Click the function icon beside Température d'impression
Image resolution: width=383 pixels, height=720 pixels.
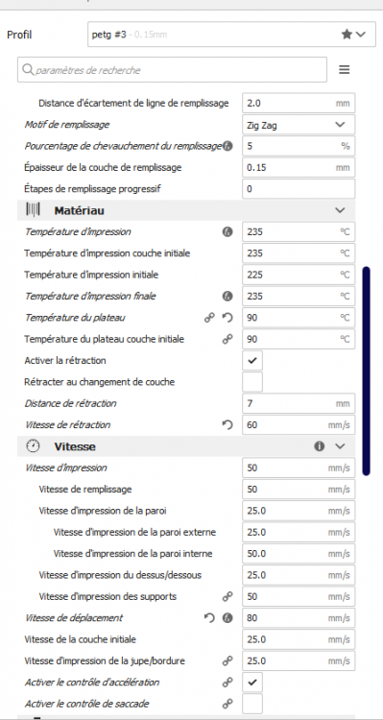[227, 232]
